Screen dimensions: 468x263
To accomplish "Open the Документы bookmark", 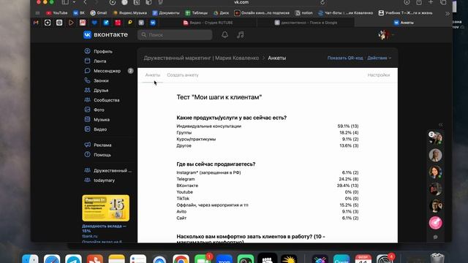I will coord(166,13).
